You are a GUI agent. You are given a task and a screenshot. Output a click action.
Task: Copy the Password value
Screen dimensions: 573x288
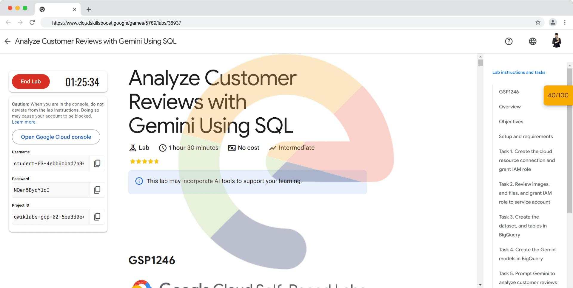coord(97,190)
